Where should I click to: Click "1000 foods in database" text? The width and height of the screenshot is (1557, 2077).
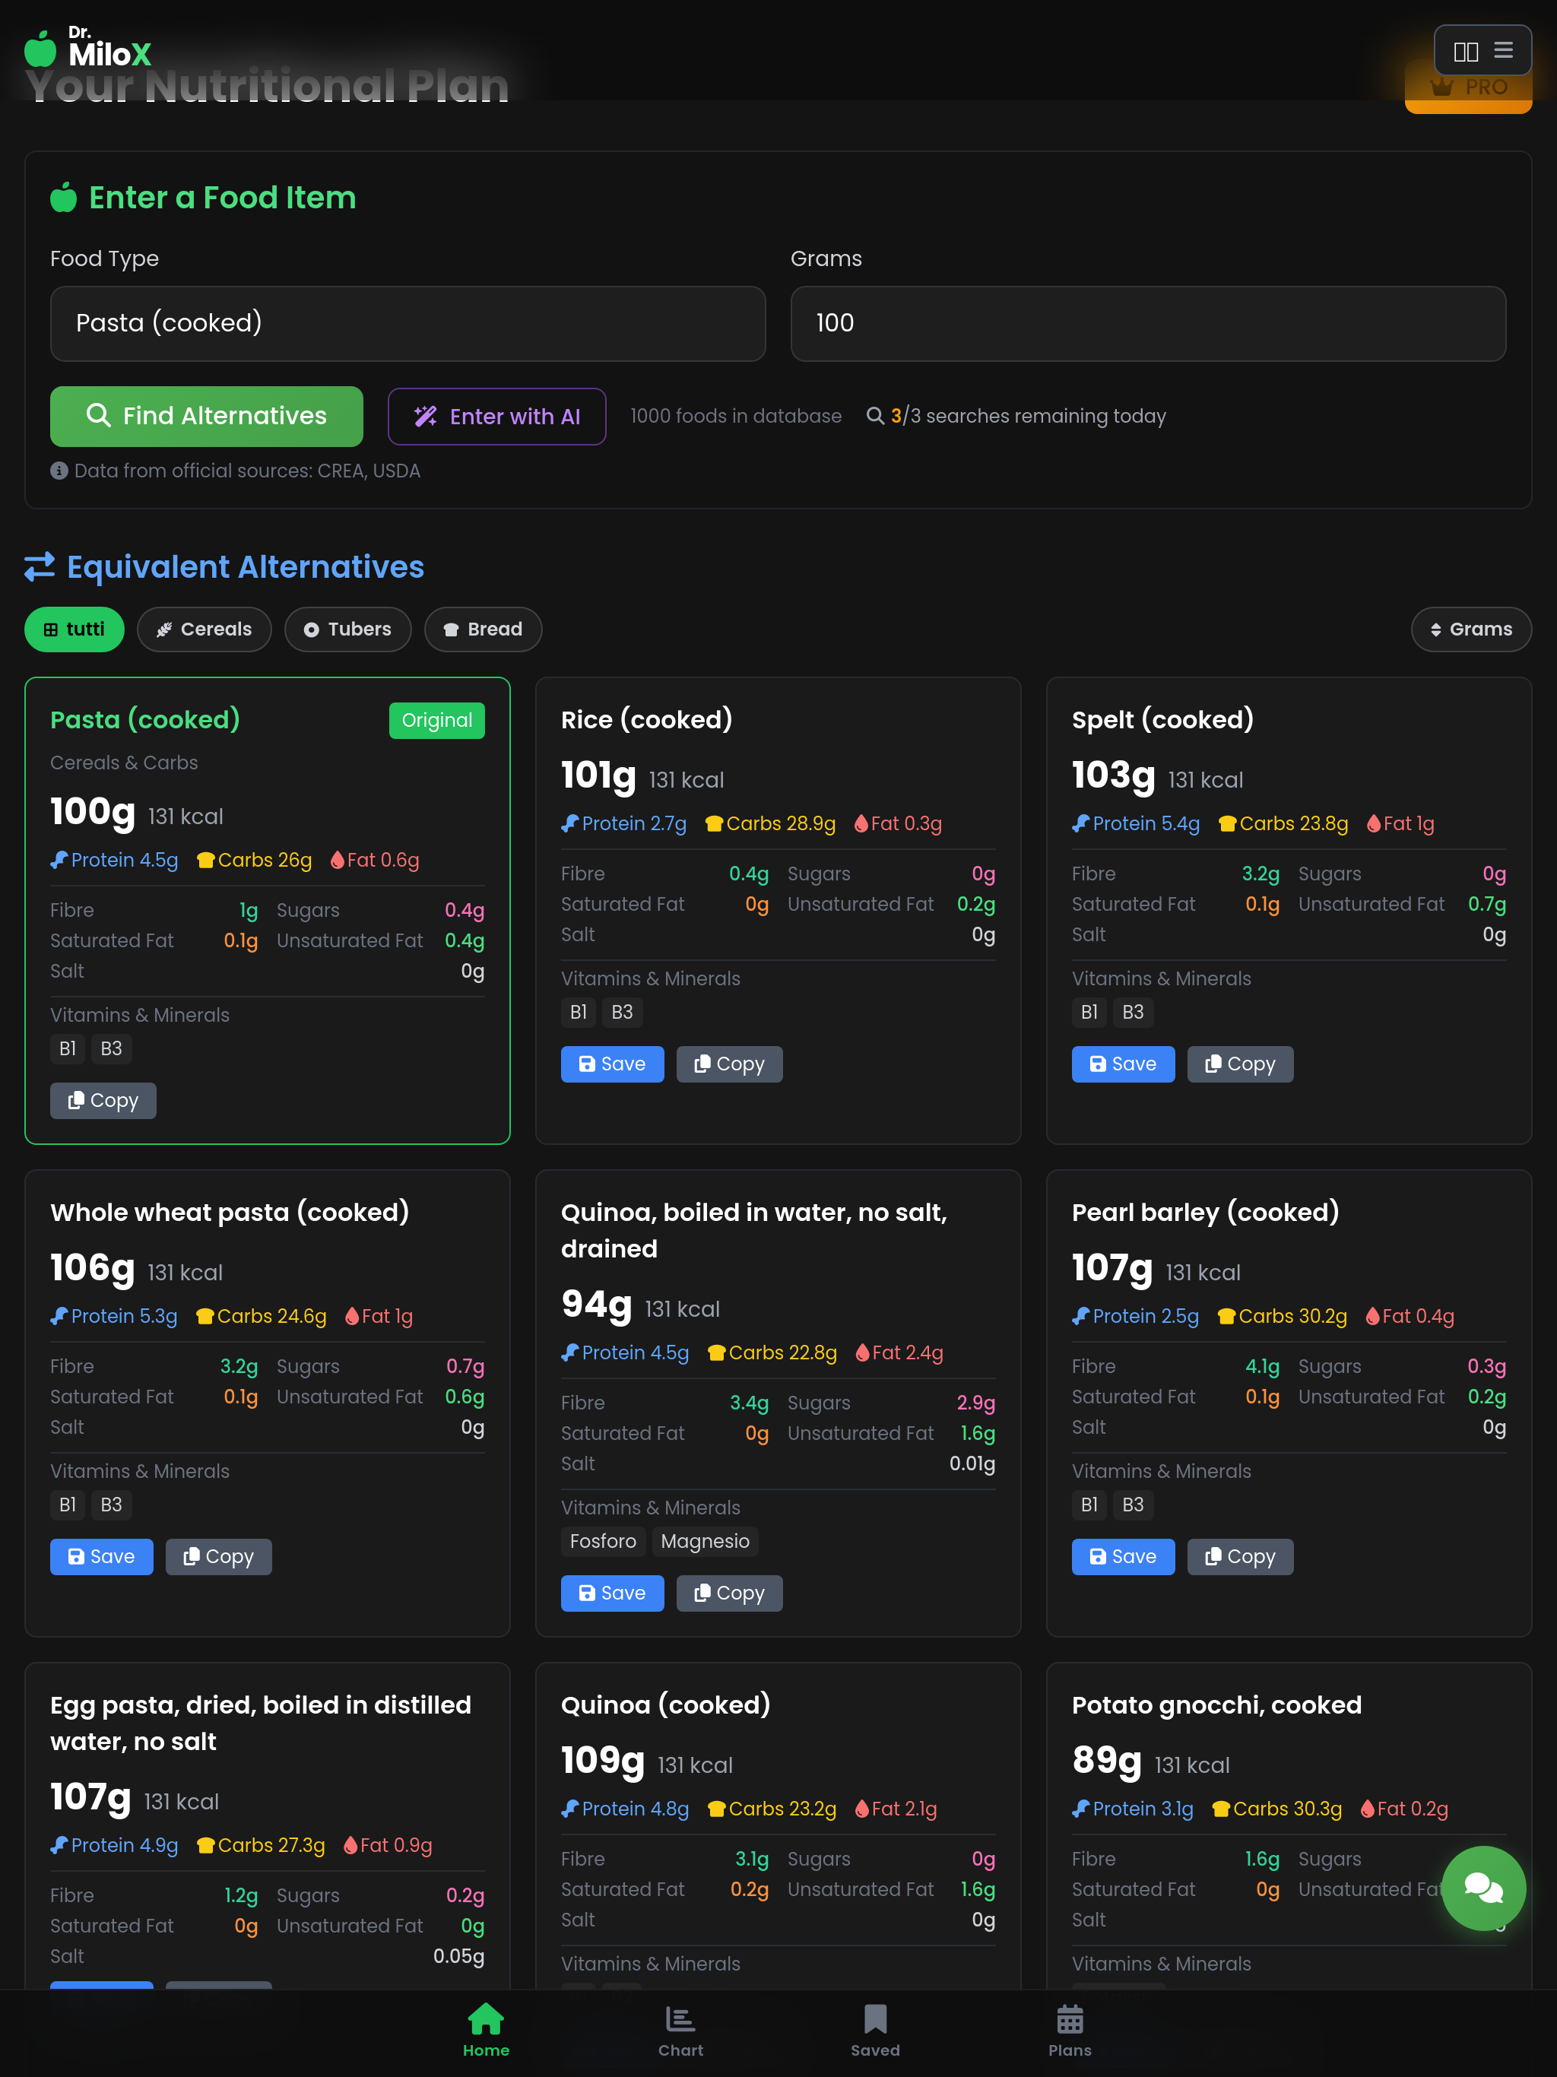point(735,416)
